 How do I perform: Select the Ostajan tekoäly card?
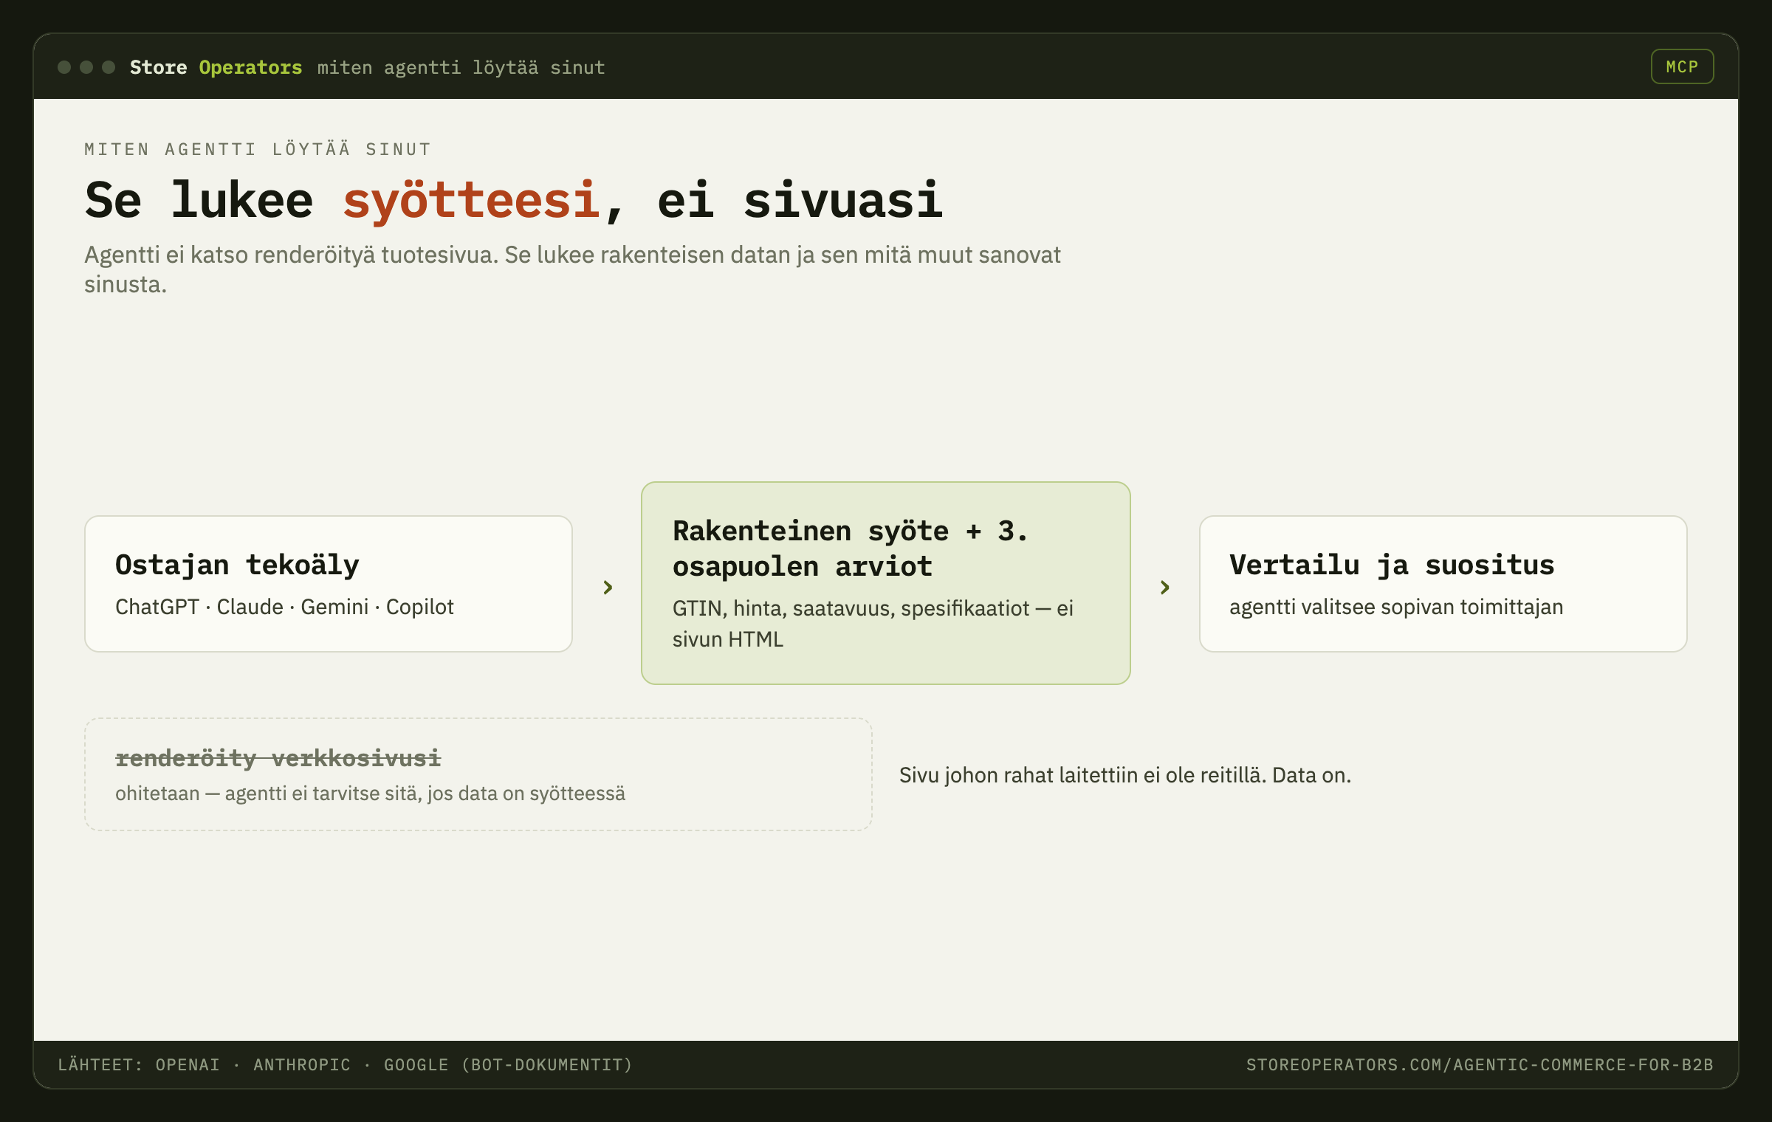point(329,584)
